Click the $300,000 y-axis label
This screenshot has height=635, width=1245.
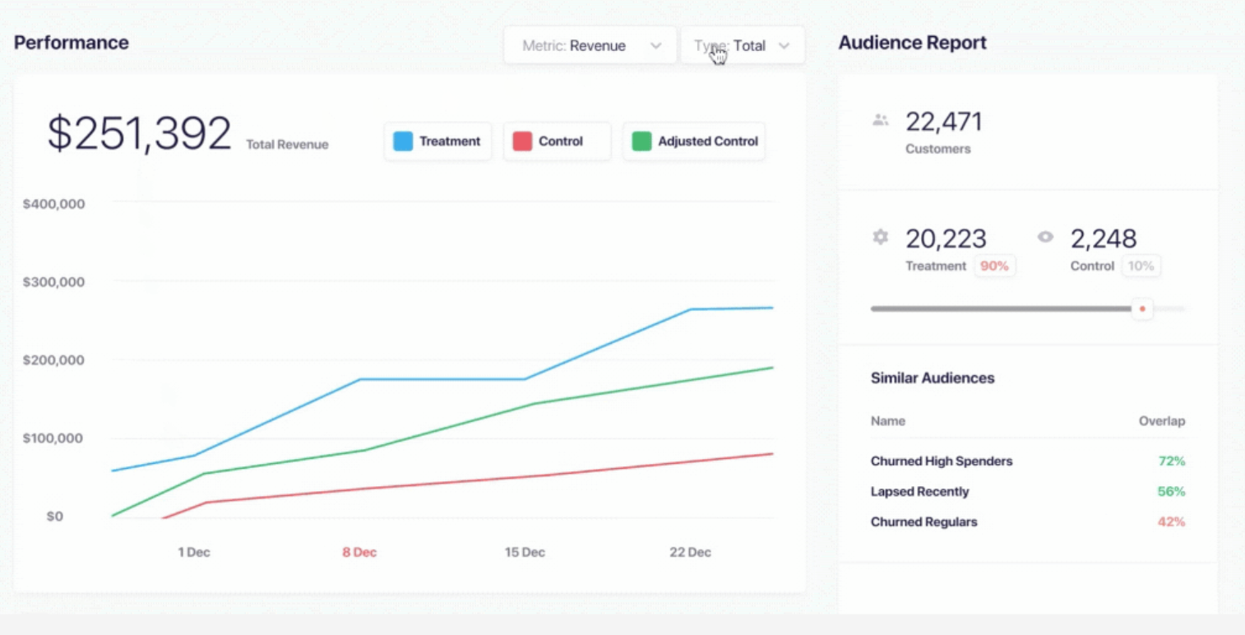click(x=53, y=282)
